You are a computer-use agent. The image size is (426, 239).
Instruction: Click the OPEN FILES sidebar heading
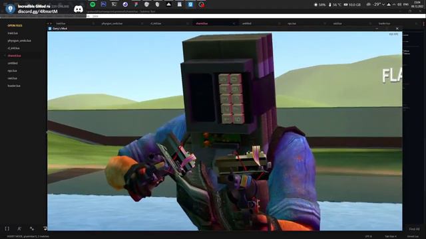pos(15,25)
